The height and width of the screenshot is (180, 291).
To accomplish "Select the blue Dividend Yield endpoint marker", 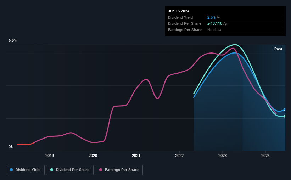I will coord(285,109).
